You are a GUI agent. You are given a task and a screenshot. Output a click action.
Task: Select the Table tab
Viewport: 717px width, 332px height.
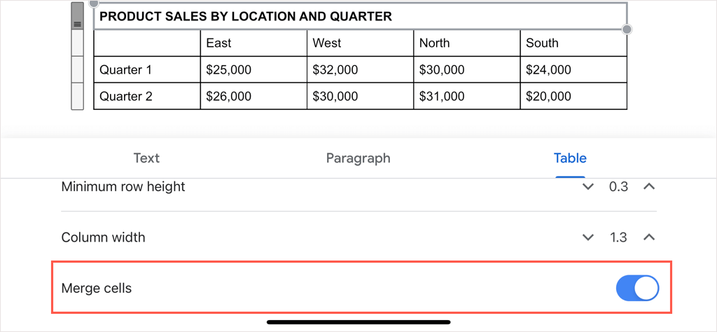click(570, 158)
